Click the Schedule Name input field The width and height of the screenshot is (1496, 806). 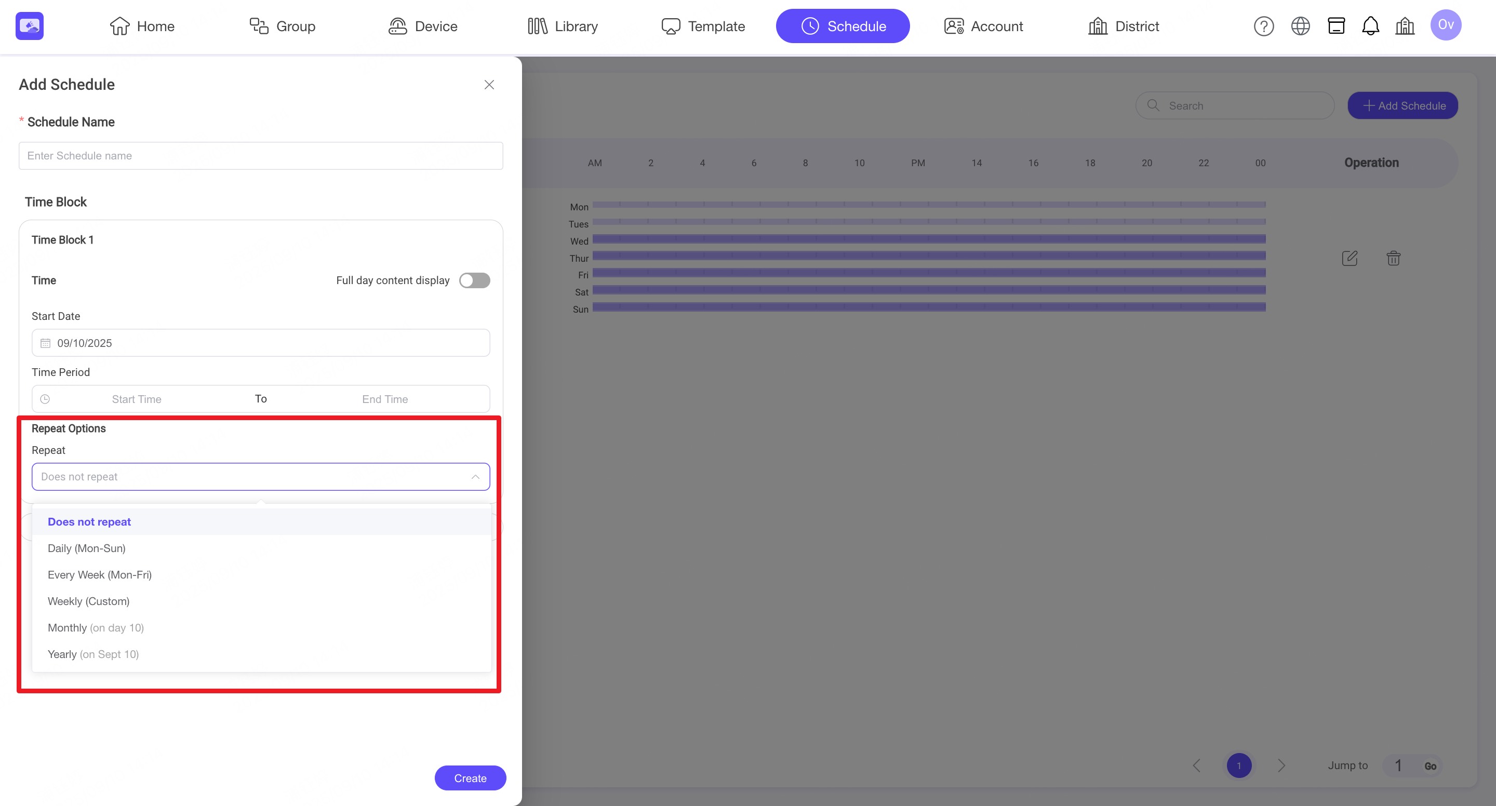coord(260,156)
